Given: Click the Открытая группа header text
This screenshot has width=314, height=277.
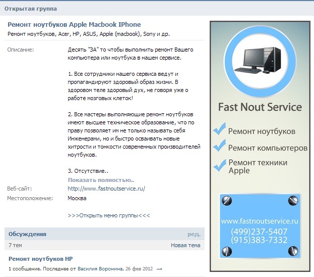Looking at the screenshot, I should pyautogui.click(x=31, y=9).
